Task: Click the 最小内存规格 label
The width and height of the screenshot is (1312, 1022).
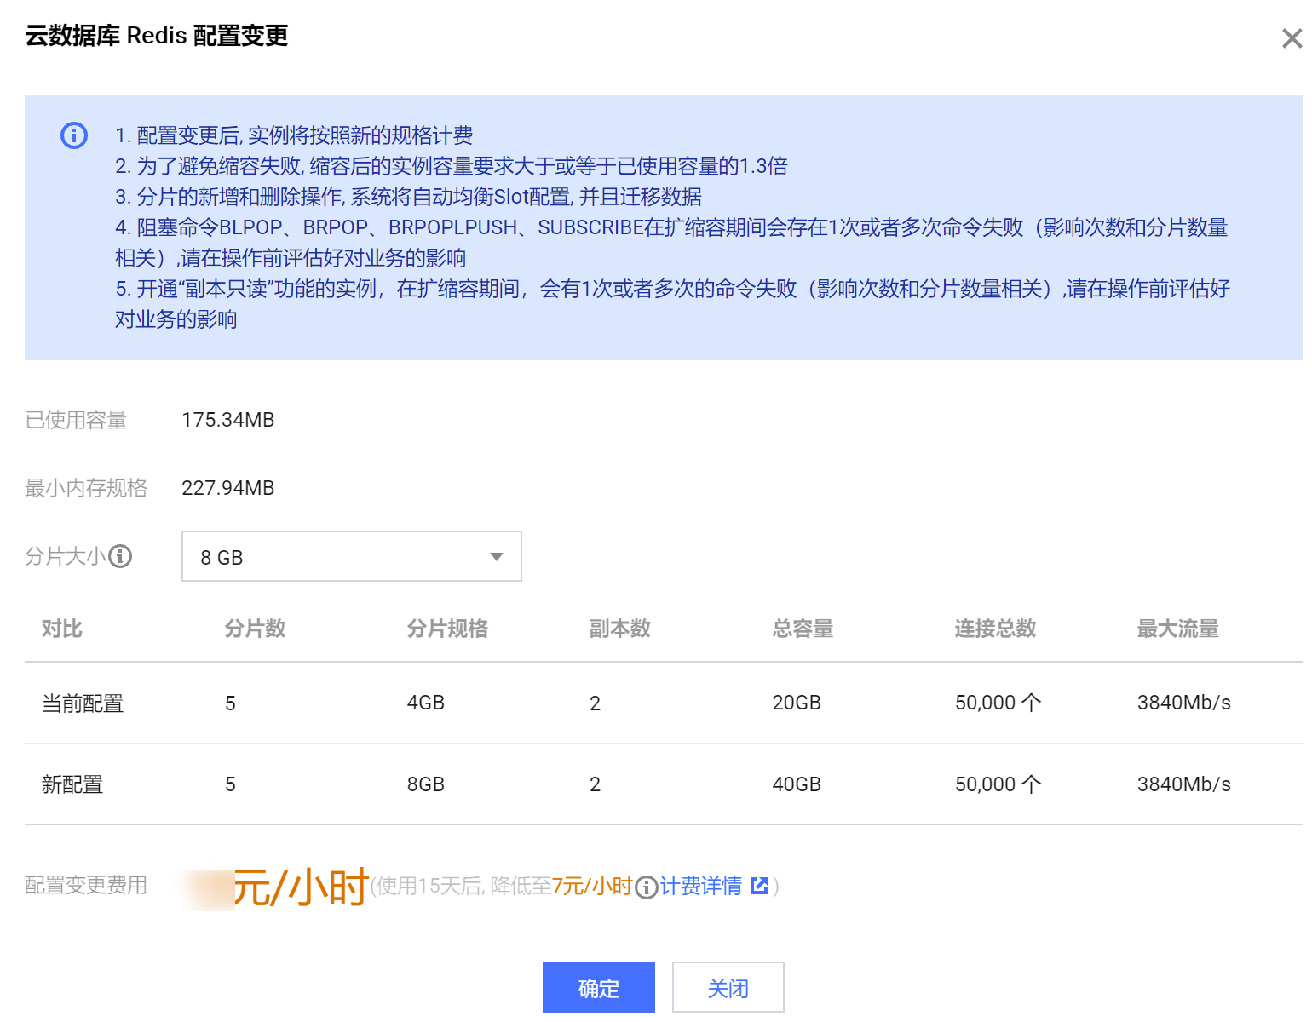Action: [x=86, y=488]
